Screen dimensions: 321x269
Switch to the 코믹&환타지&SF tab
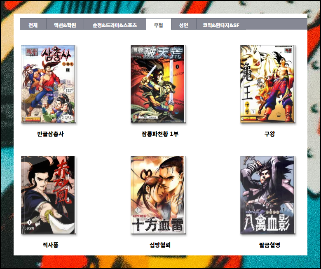pyautogui.click(x=221, y=24)
